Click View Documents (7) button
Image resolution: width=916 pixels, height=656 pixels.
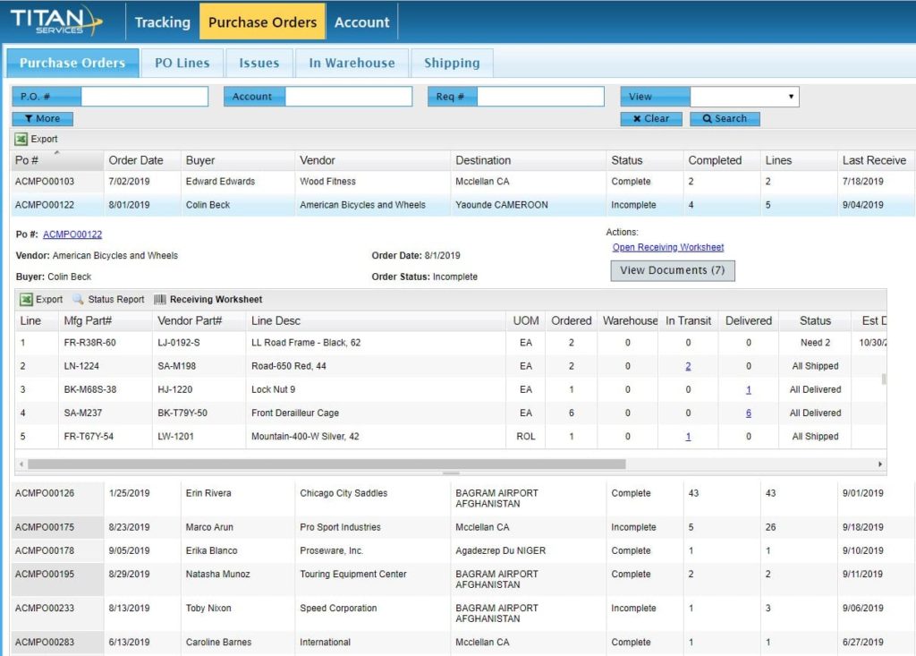coord(672,270)
